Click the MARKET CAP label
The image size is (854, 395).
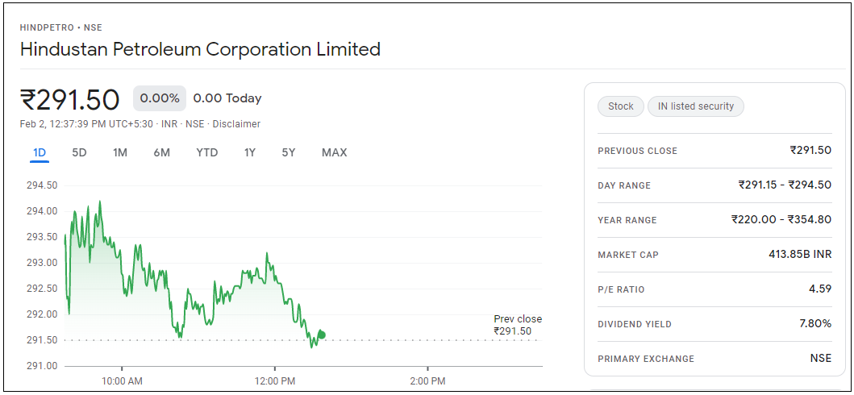pos(628,255)
